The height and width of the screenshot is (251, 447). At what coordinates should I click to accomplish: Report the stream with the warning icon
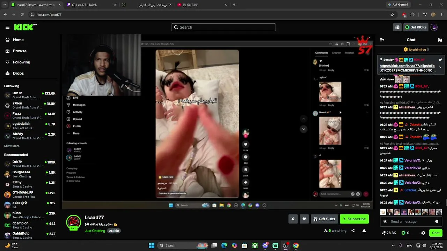coord(364,230)
